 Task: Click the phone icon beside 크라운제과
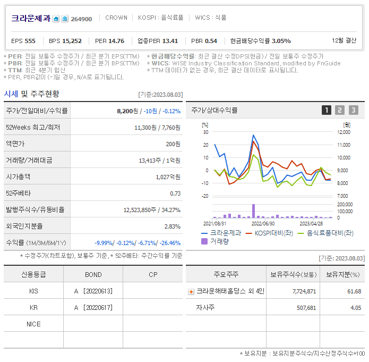[x=65, y=19]
